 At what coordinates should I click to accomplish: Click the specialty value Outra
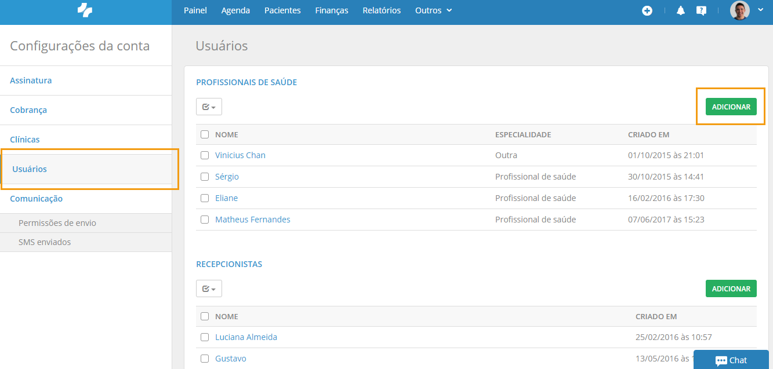(506, 155)
